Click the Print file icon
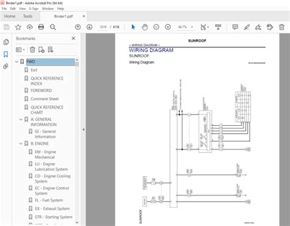The image size is (290, 226). [x=41, y=27]
